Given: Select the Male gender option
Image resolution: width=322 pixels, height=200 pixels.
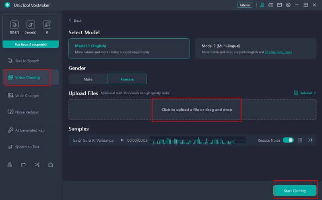Looking at the screenshot, I should point(88,79).
